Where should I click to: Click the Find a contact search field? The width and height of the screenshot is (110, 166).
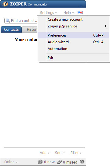click(x=21, y=20)
